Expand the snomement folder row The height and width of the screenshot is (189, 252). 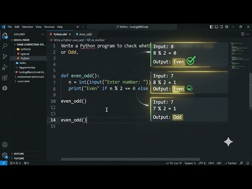click(x=30, y=77)
